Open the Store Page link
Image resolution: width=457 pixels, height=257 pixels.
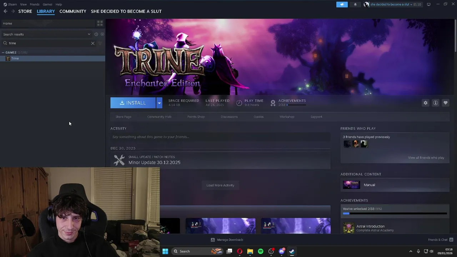(123, 117)
